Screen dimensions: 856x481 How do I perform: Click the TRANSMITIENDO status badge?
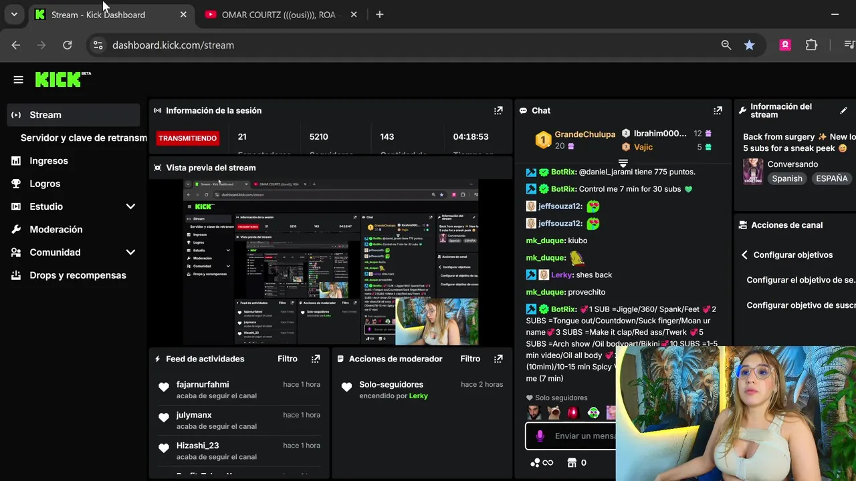(x=187, y=138)
